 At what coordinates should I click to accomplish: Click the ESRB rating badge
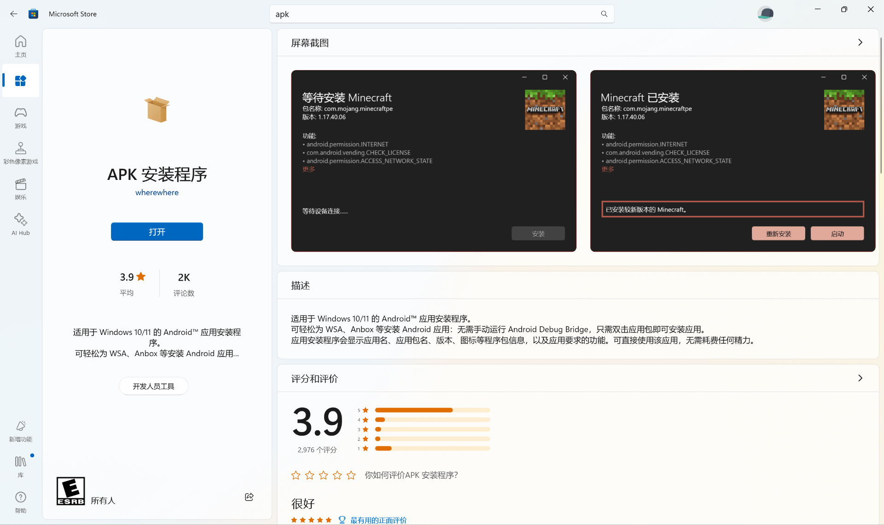click(70, 491)
